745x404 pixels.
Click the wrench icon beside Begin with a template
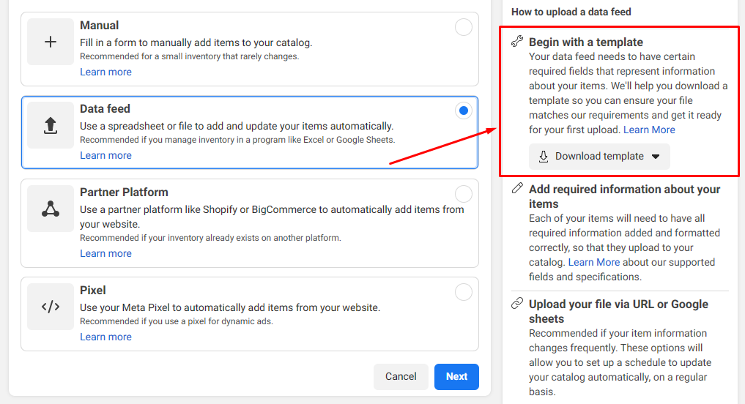click(x=517, y=42)
